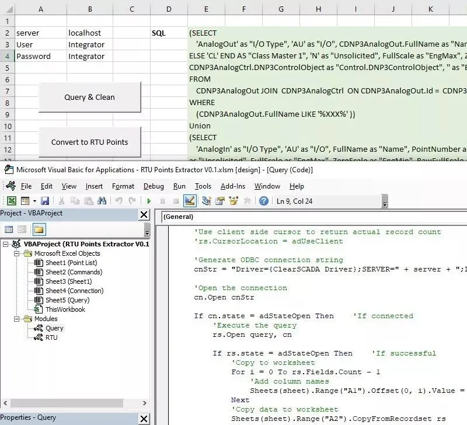Open the View menu

[69, 186]
